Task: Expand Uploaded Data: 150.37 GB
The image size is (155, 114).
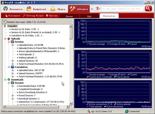Action: tap(13, 70)
